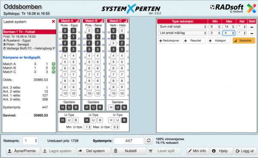Close the loaded system with red X
Viewport: 258px width, 158px height.
tap(53, 21)
